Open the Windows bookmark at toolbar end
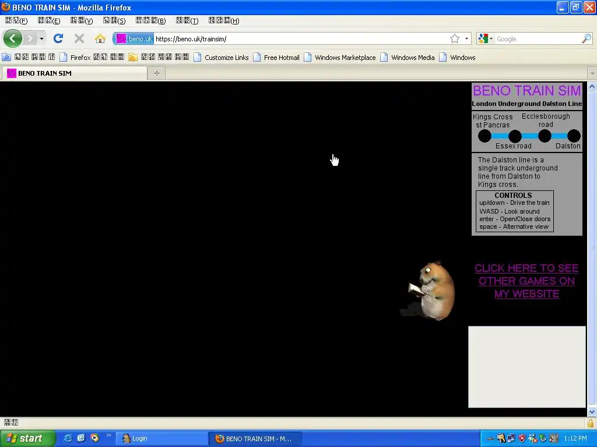This screenshot has width=597, height=447. [x=457, y=58]
